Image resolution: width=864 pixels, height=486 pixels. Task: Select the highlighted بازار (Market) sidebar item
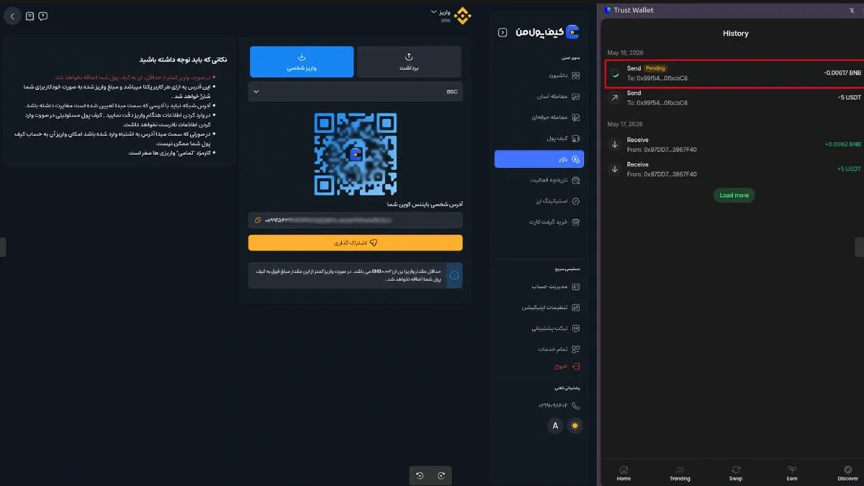539,159
